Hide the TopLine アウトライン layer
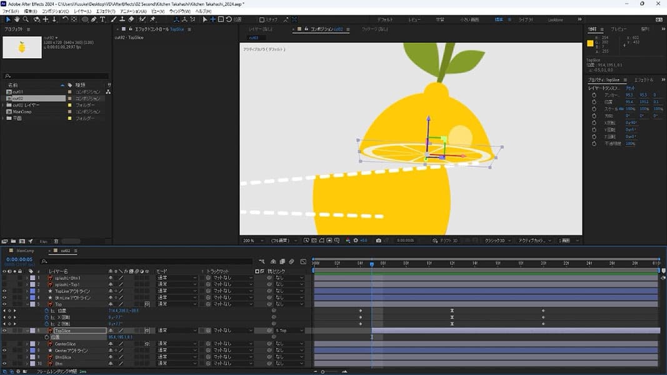This screenshot has width=667, height=375. (x=4, y=291)
